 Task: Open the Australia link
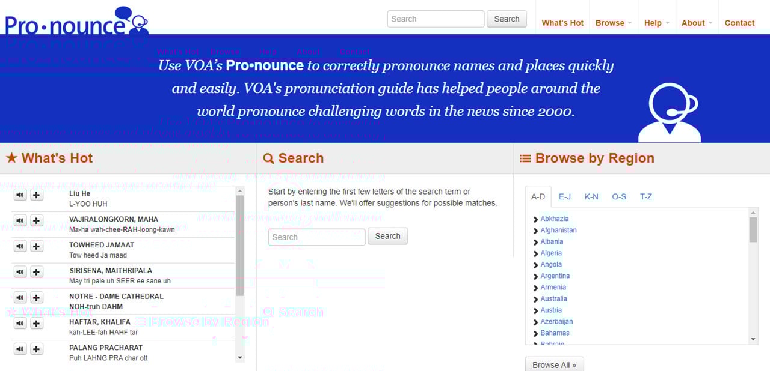pyautogui.click(x=553, y=298)
